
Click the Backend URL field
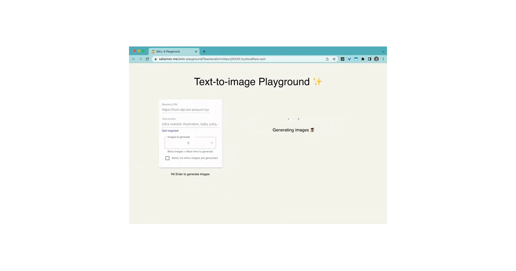pyautogui.click(x=186, y=110)
